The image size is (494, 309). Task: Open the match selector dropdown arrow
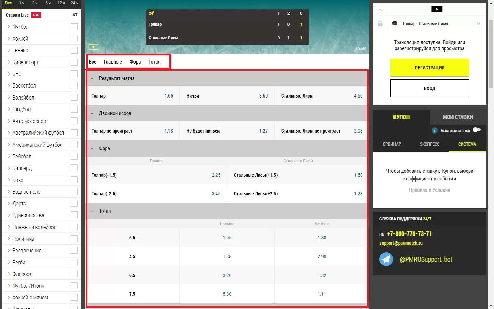(x=478, y=24)
